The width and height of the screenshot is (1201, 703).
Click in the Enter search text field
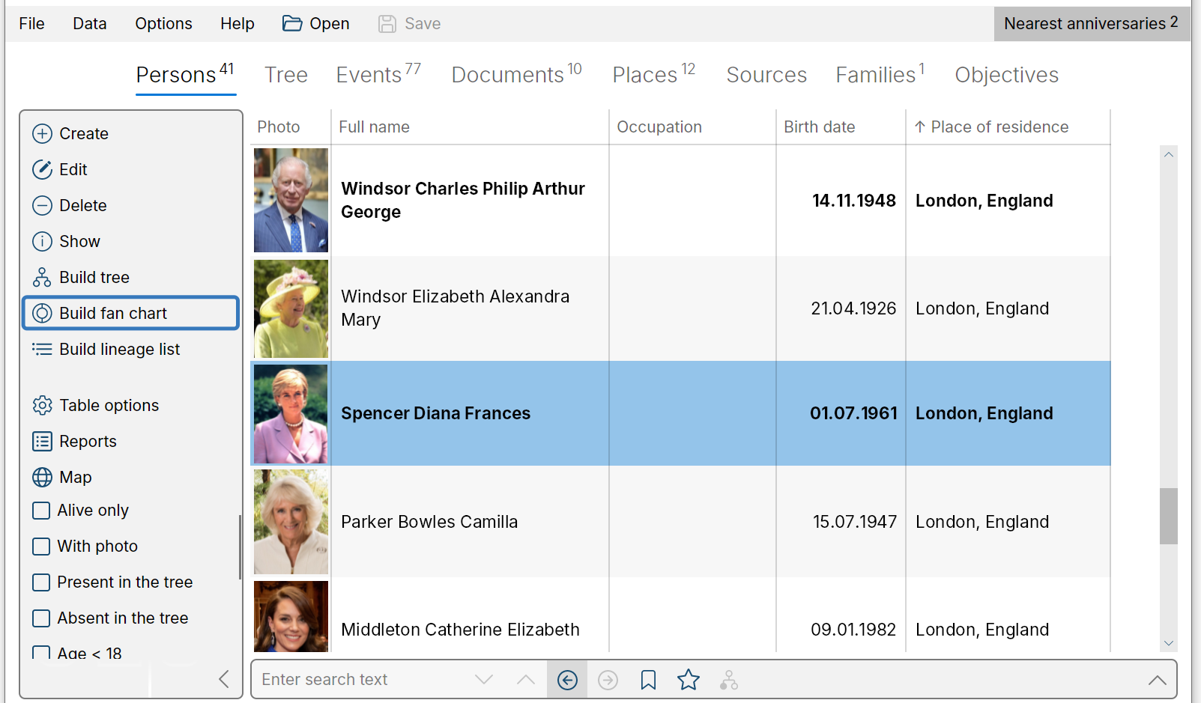364,680
